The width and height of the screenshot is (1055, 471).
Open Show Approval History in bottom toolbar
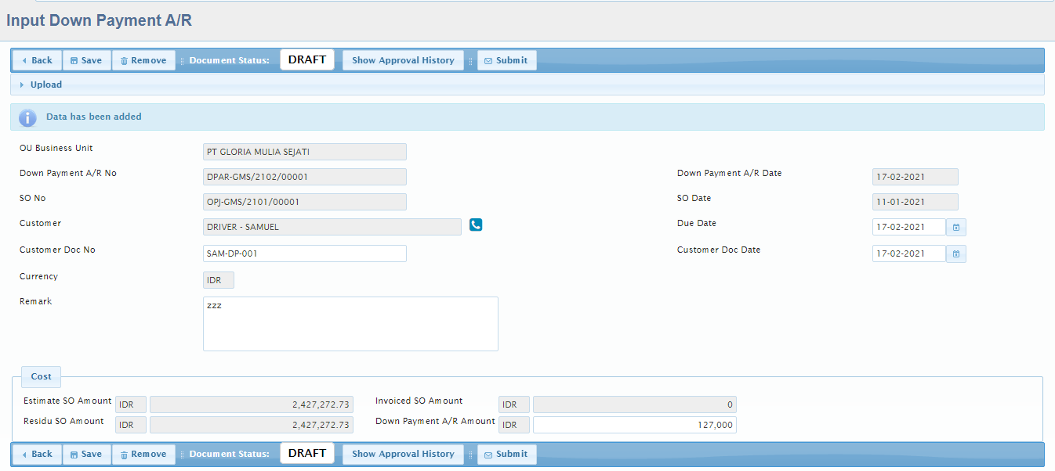403,454
